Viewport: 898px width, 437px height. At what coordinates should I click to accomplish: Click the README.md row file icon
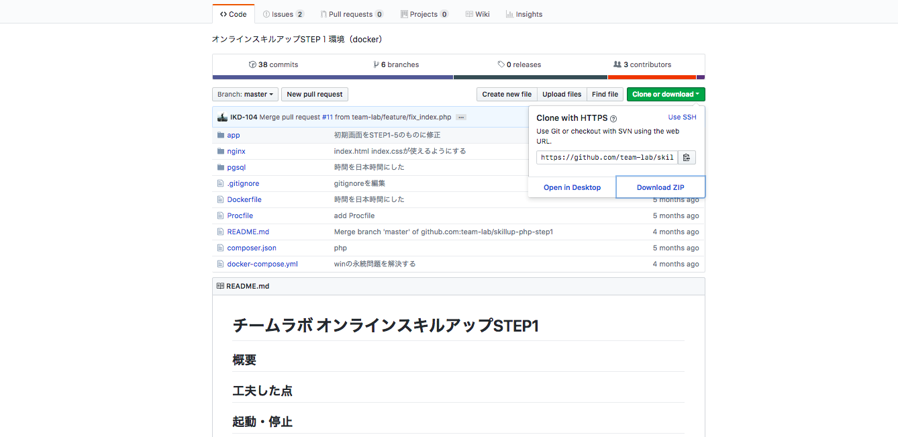[x=220, y=232]
